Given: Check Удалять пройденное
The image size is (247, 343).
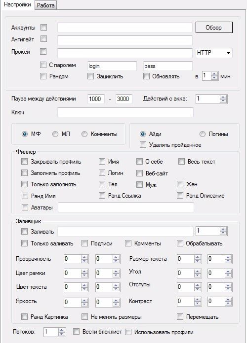Looking at the screenshot, I should pos(143,144).
